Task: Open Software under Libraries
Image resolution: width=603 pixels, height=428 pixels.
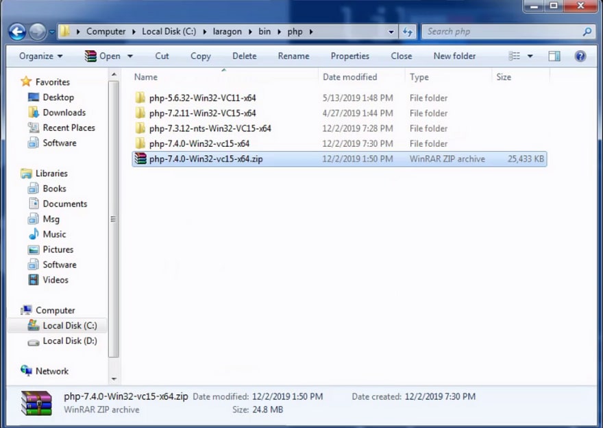Action: coord(60,265)
